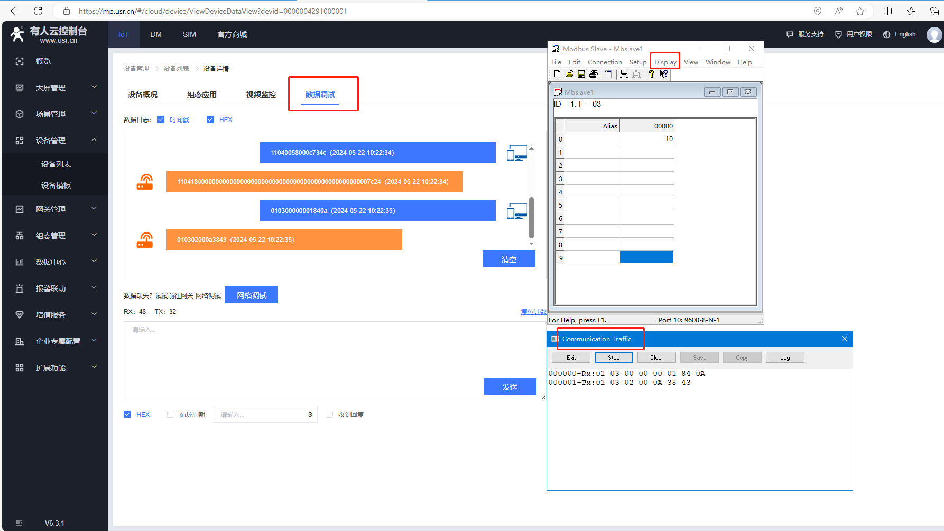Switch to the 视频监控 tab
944x531 pixels.
(x=261, y=95)
